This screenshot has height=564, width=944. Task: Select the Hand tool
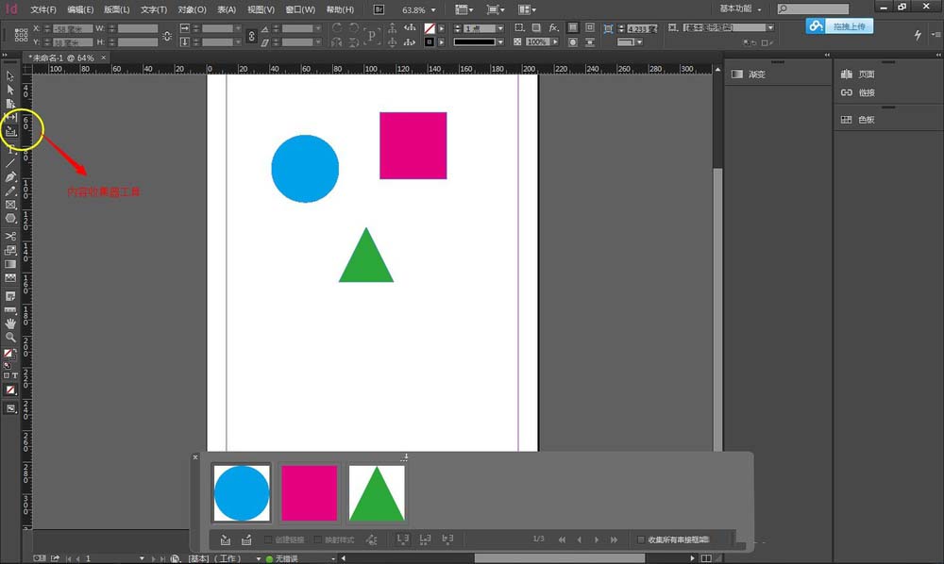point(11,323)
